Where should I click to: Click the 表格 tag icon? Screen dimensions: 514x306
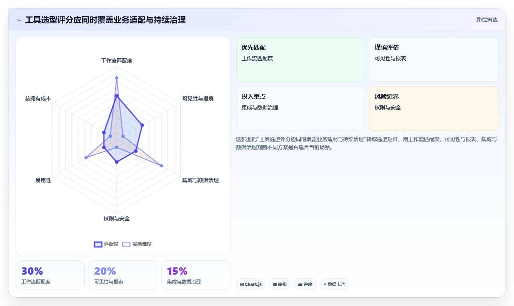pyautogui.click(x=275, y=284)
